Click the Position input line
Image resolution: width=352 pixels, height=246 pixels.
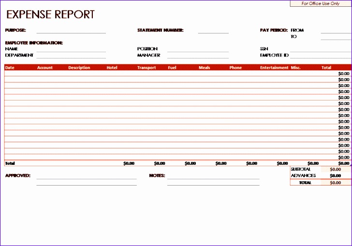[x=198, y=49]
